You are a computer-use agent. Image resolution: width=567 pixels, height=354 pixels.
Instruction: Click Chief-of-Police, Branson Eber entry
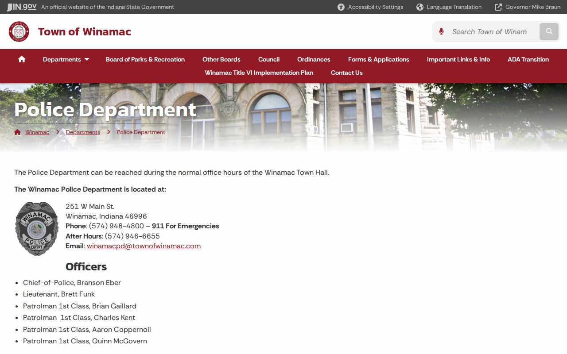(72, 283)
